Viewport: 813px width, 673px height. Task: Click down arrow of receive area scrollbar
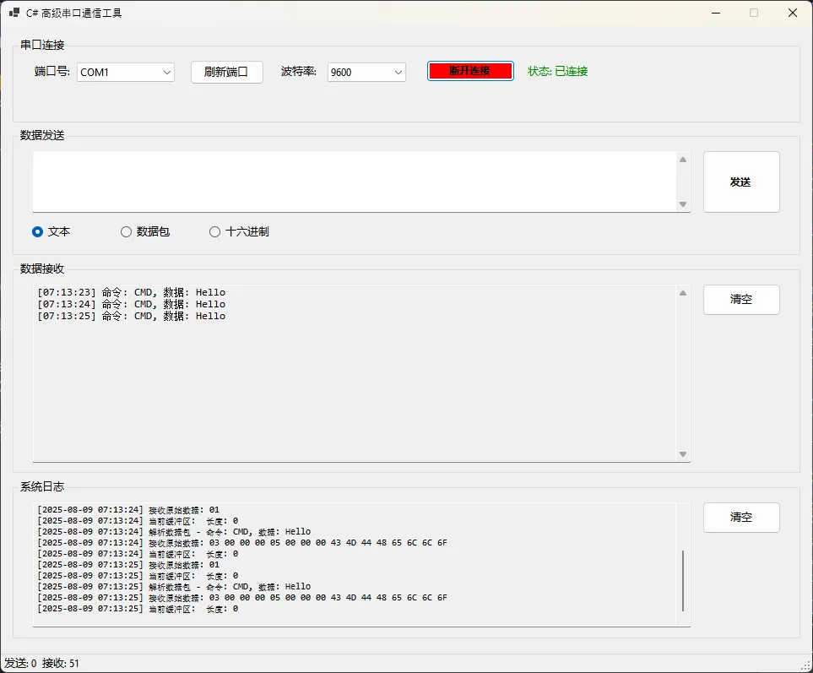[x=683, y=454]
